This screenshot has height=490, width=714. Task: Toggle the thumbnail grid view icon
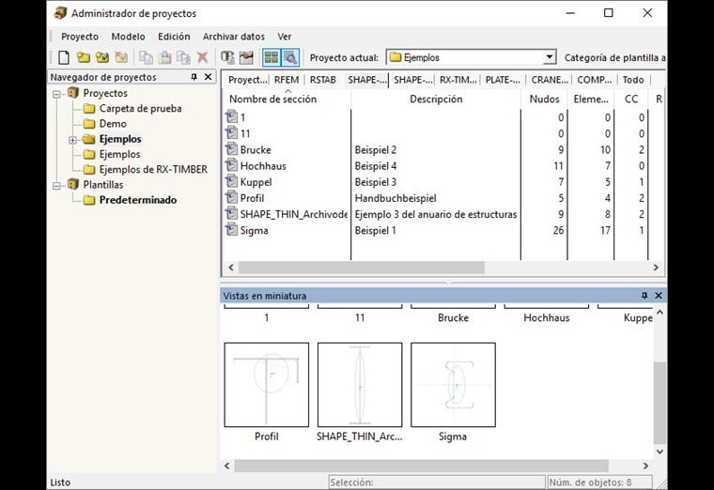272,57
